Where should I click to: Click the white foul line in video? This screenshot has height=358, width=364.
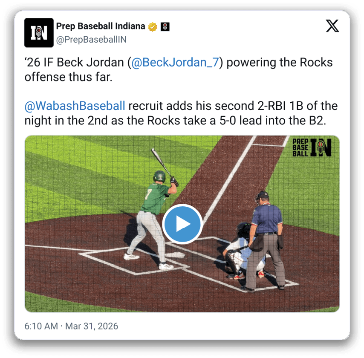pyautogui.click(x=229, y=178)
